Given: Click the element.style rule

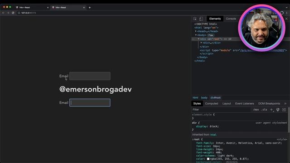Looking at the screenshot, I should click(x=203, y=115).
